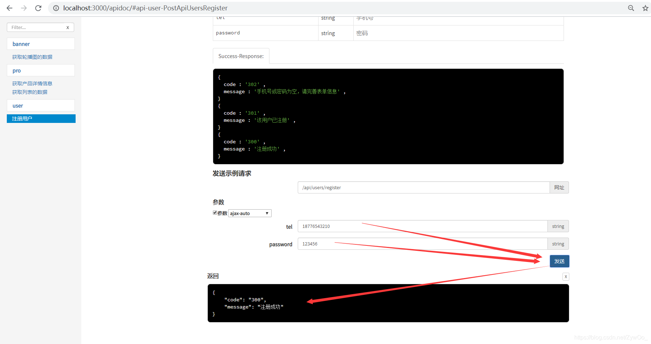This screenshot has height=344, width=651.
Task: Select the Success-Response tab
Action: (241, 56)
